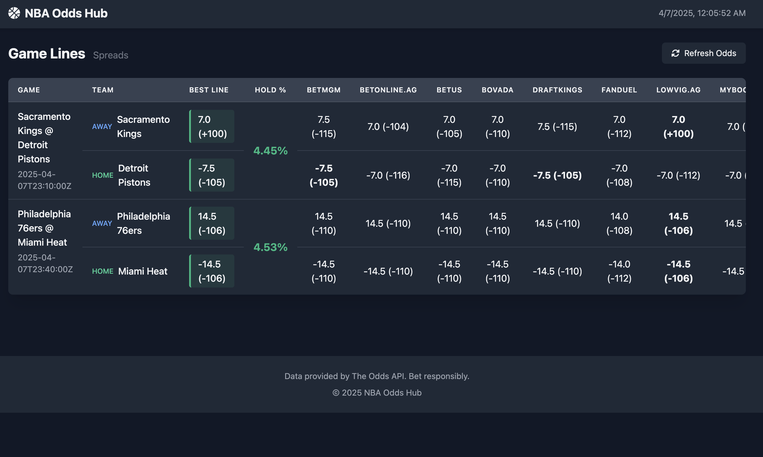Click the Kings BetUS 7.0 (-105) cell
The image size is (763, 457).
pos(449,126)
